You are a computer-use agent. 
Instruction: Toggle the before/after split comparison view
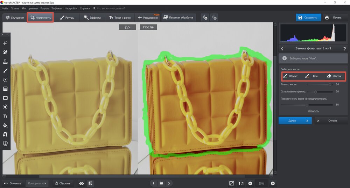90,183
